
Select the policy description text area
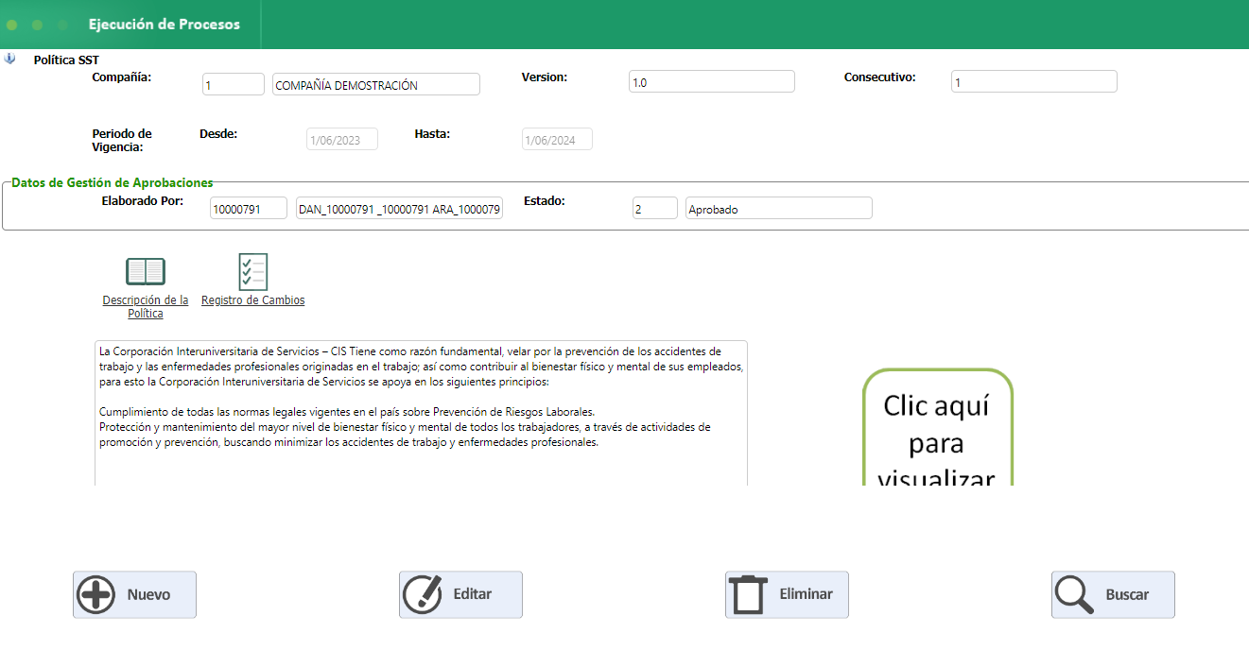(x=421, y=413)
